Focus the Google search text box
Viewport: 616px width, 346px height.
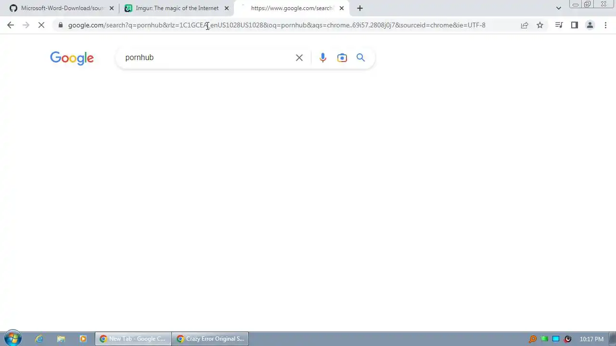coord(207,58)
